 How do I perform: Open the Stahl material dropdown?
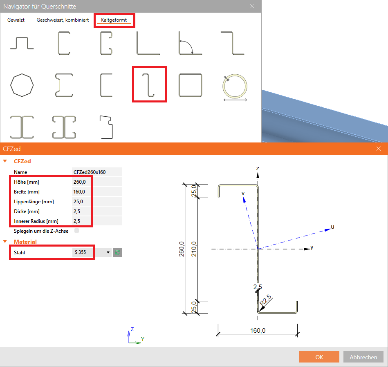click(108, 252)
